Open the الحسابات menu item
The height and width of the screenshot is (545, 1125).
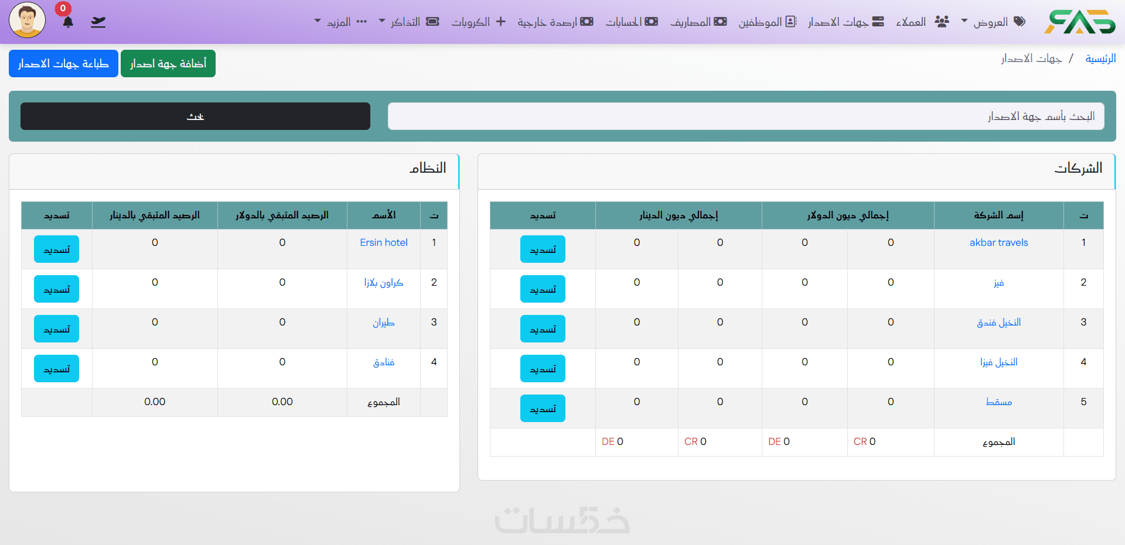(x=632, y=22)
